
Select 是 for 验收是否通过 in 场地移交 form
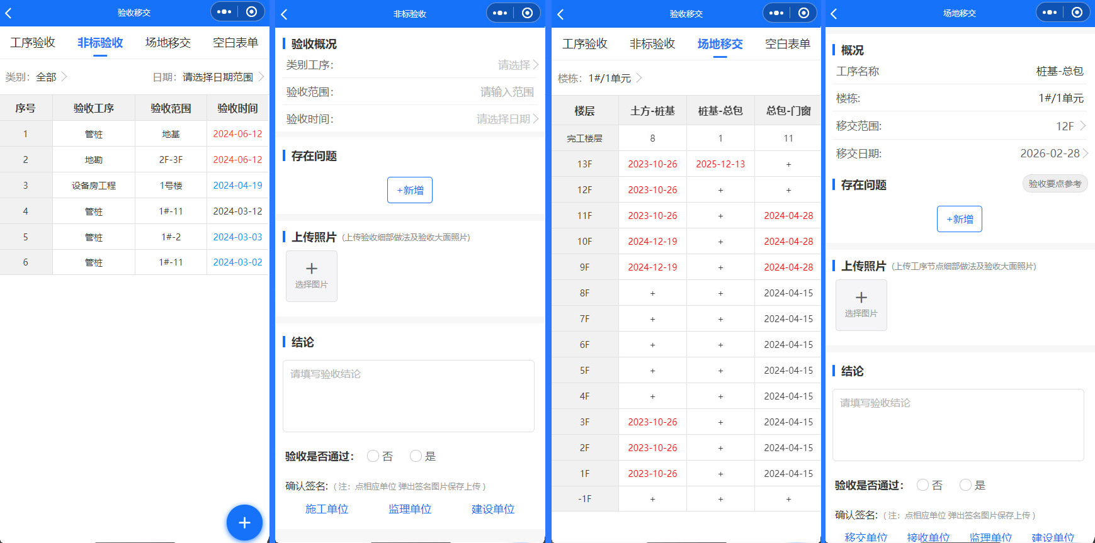click(x=966, y=485)
